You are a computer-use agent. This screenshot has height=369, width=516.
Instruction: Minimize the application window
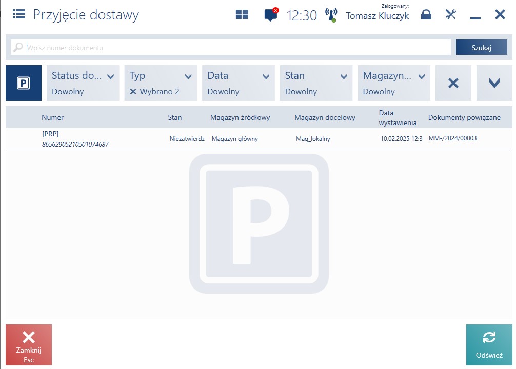[475, 18]
